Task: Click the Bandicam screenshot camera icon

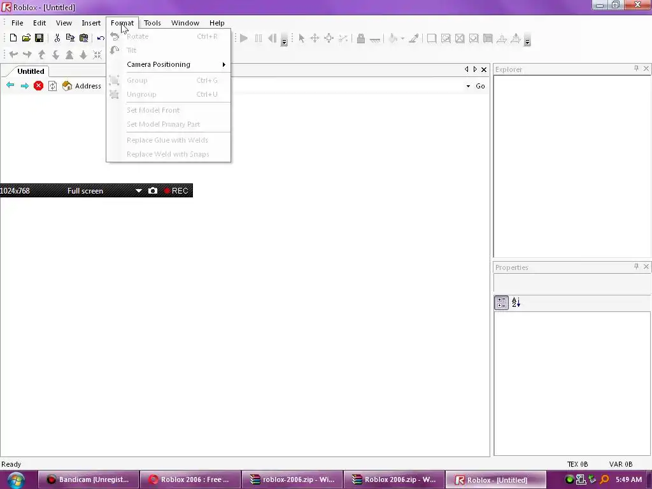Action: [153, 190]
